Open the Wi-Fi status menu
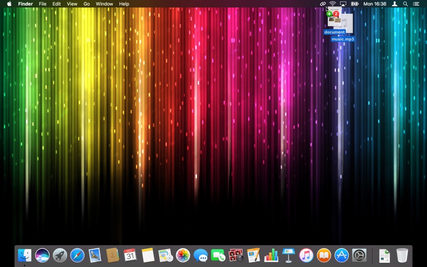Viewport: 427px width, 267px height. (x=333, y=4)
